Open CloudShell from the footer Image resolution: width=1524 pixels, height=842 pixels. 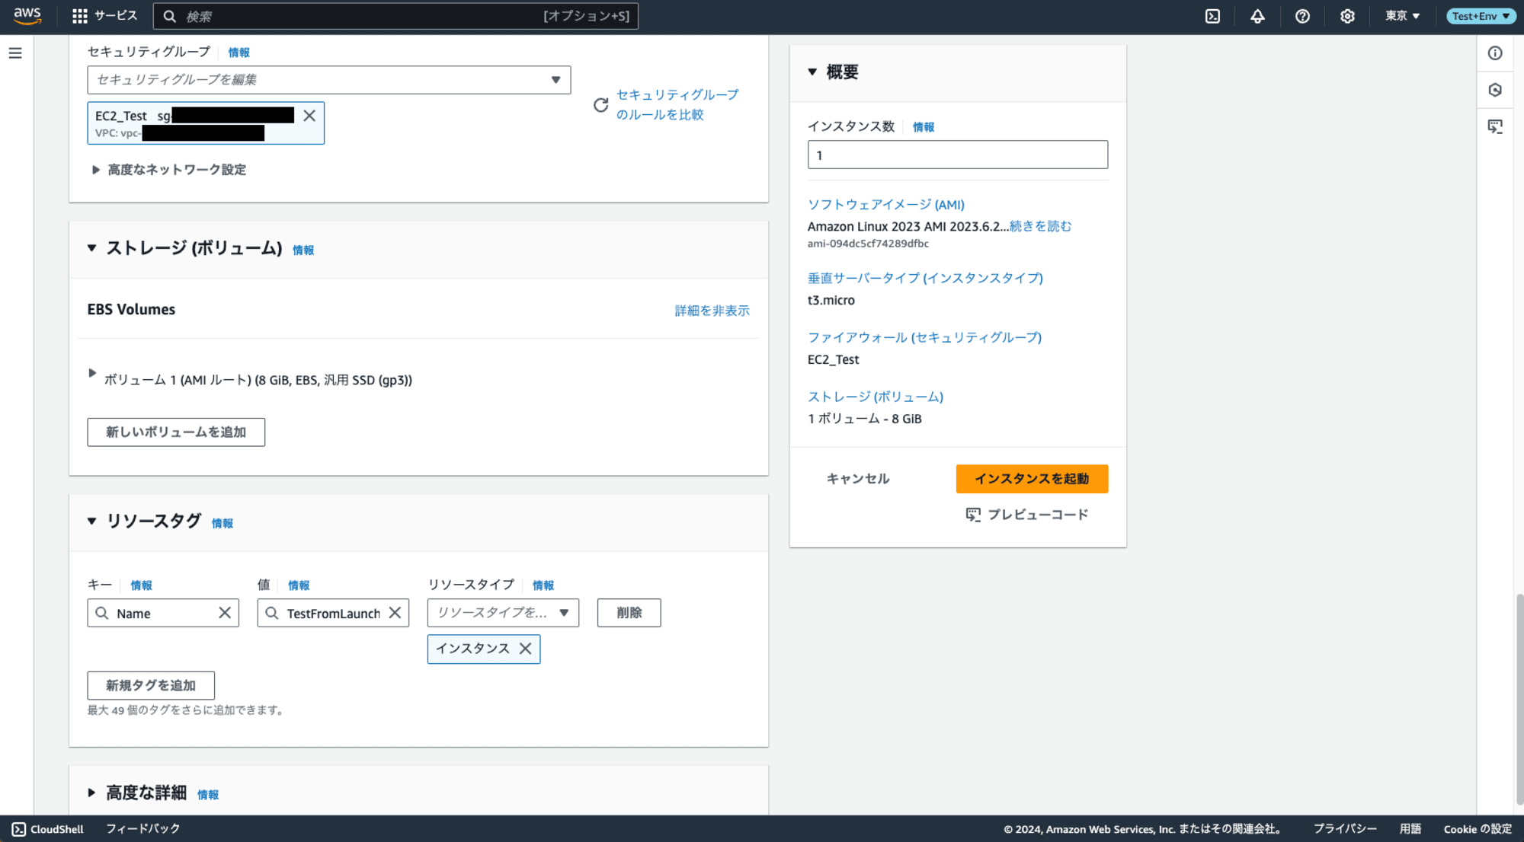tap(48, 829)
